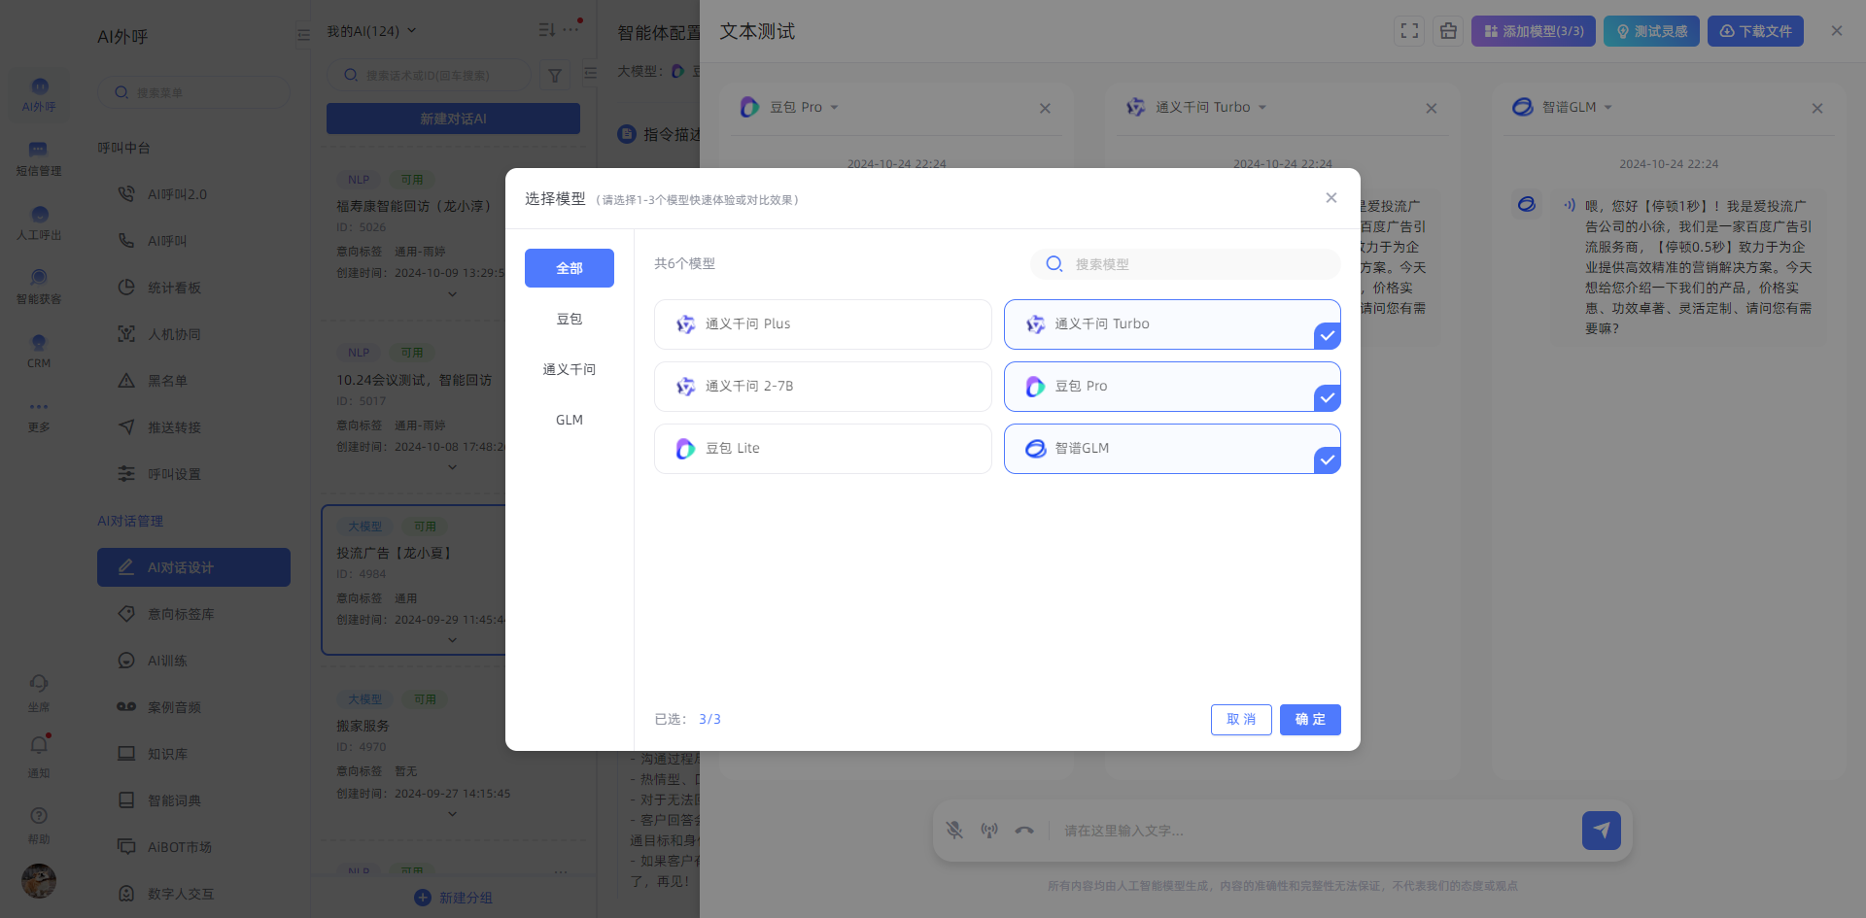
Task: Click the hang-up phone icon
Action: [1024, 831]
